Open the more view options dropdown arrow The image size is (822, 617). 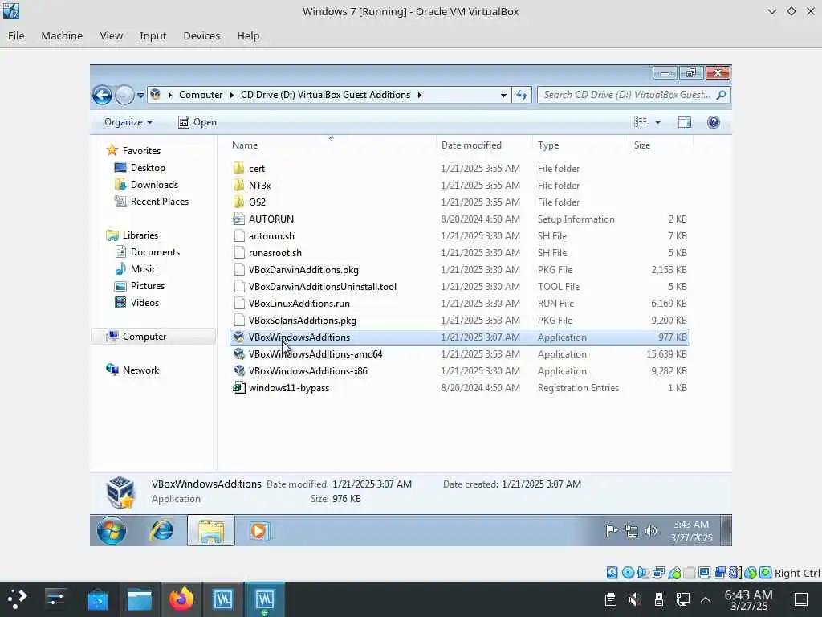[657, 122]
